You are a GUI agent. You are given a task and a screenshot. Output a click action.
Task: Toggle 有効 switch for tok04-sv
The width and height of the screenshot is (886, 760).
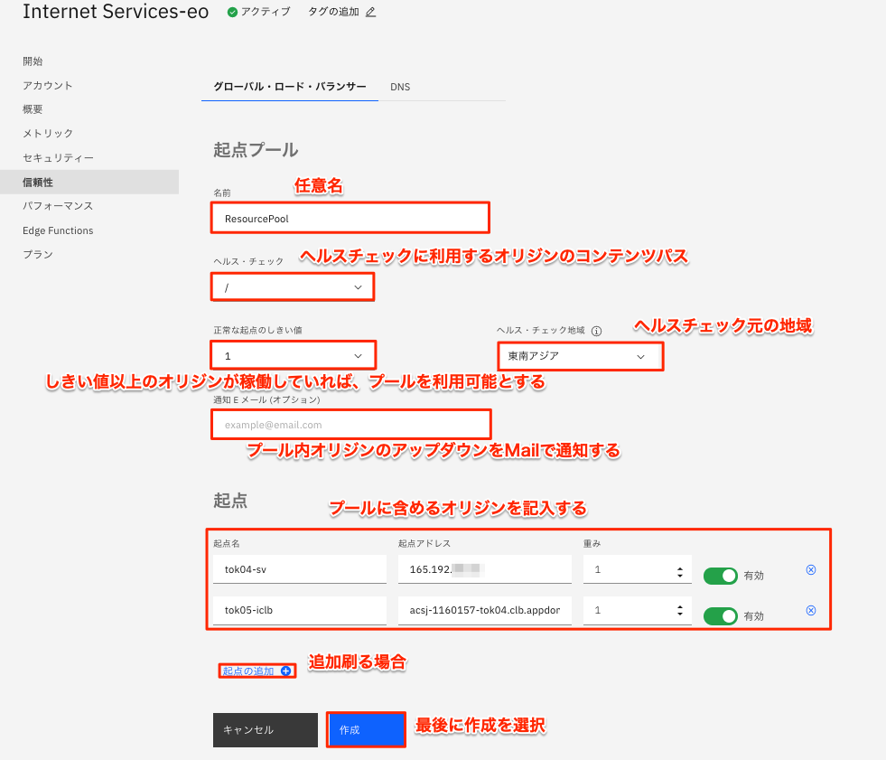tap(721, 576)
